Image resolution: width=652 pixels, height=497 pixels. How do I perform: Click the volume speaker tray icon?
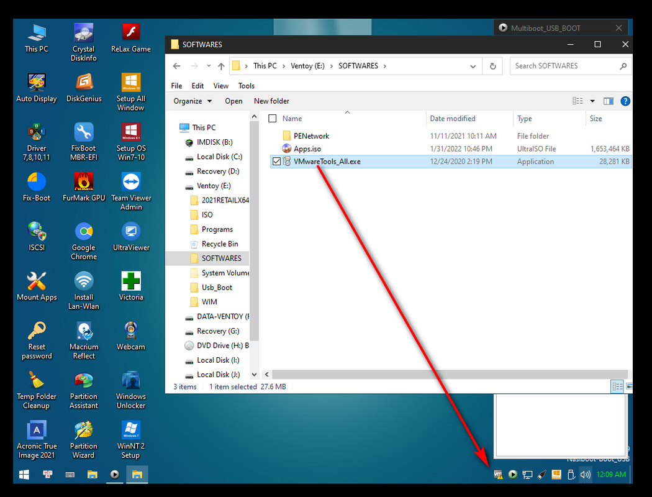pyautogui.click(x=586, y=475)
